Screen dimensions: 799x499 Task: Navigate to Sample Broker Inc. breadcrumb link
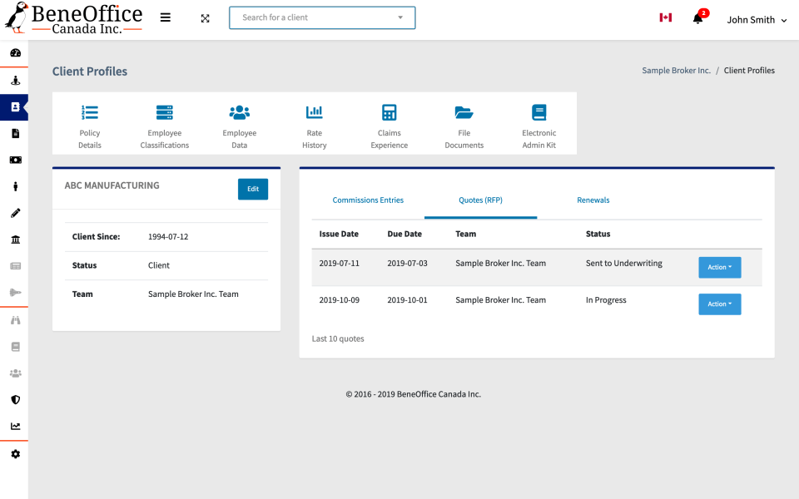(676, 70)
